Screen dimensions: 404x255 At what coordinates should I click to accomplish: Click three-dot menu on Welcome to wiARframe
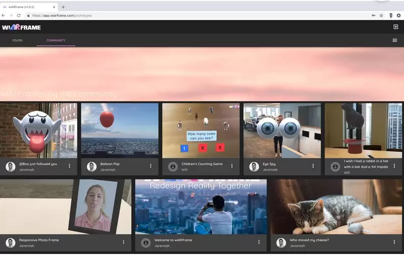point(259,242)
